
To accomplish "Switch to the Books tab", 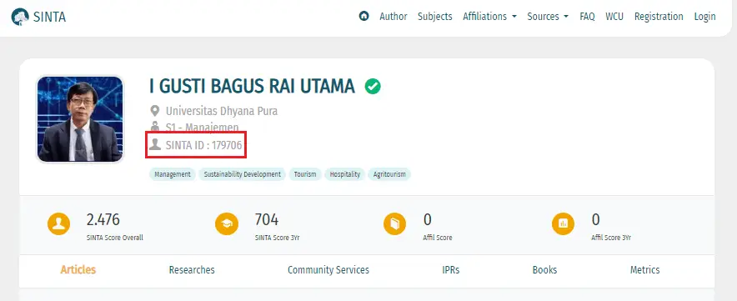I will (544, 270).
